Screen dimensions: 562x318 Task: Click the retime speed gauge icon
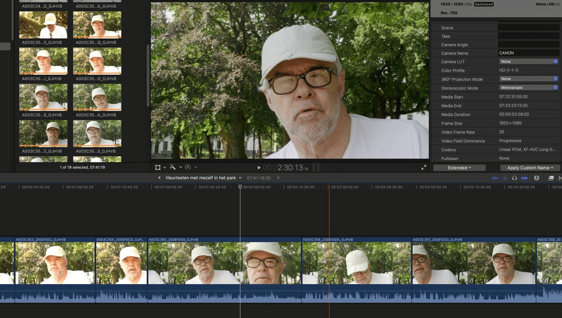point(188,167)
